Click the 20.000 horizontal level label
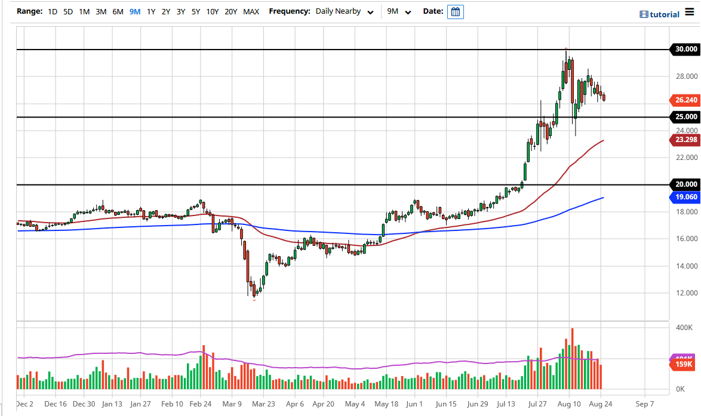Image resolution: width=701 pixels, height=416 pixels. click(x=682, y=184)
